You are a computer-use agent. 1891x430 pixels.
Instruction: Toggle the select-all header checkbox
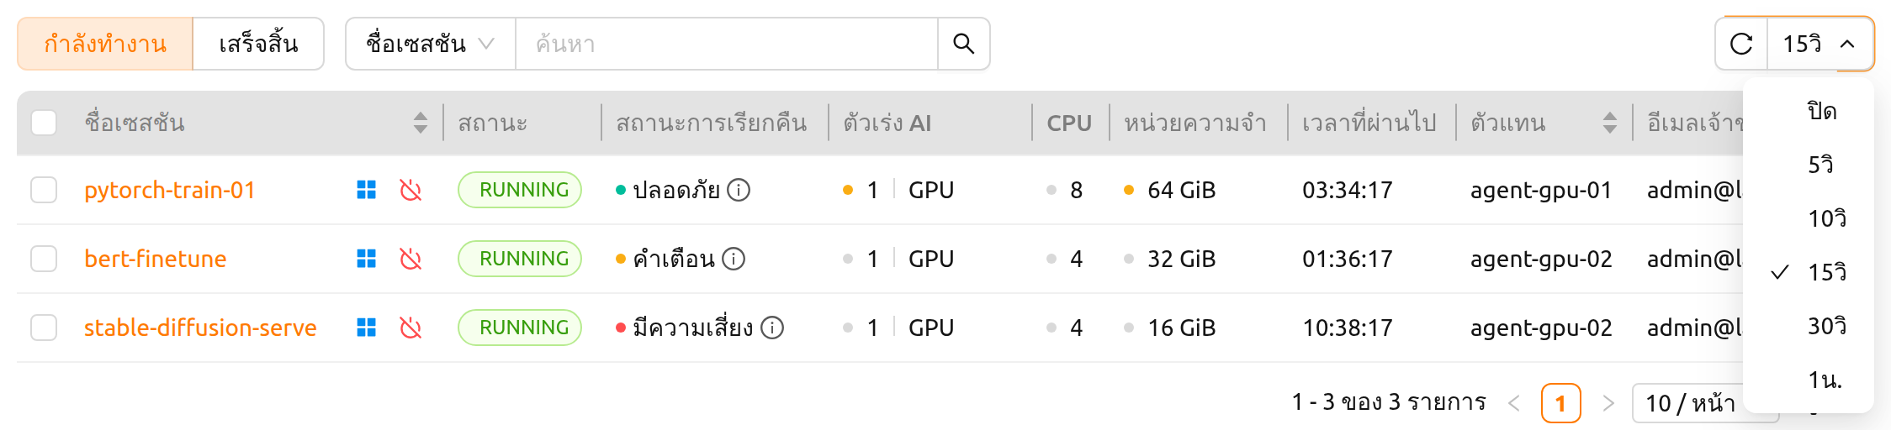(x=44, y=123)
